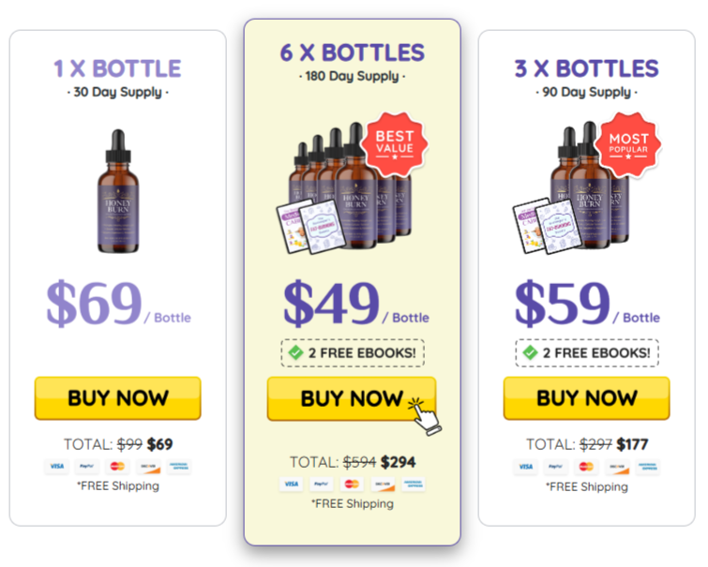
Task: Click the green checkmark in the 6 bottles ebooks box
Action: click(295, 353)
